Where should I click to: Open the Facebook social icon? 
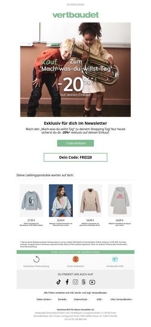point(67,282)
